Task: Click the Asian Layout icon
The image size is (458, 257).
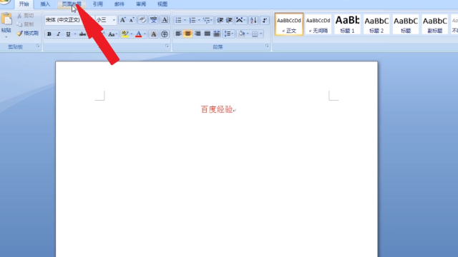Action: click(x=240, y=20)
